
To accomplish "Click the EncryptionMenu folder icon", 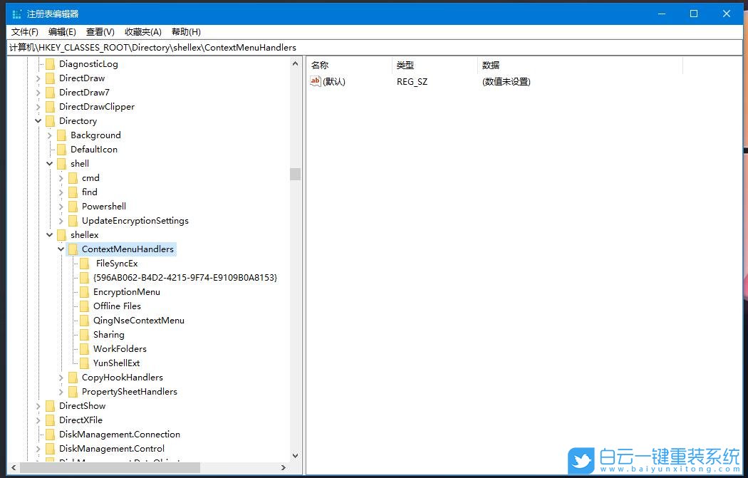I will [85, 291].
